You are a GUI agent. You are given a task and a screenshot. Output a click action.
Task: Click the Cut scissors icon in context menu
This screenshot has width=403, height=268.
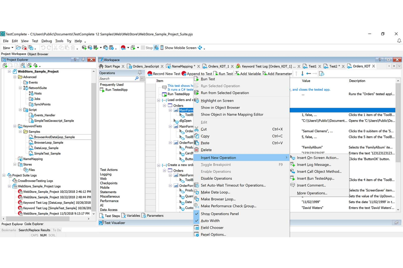(x=197, y=129)
